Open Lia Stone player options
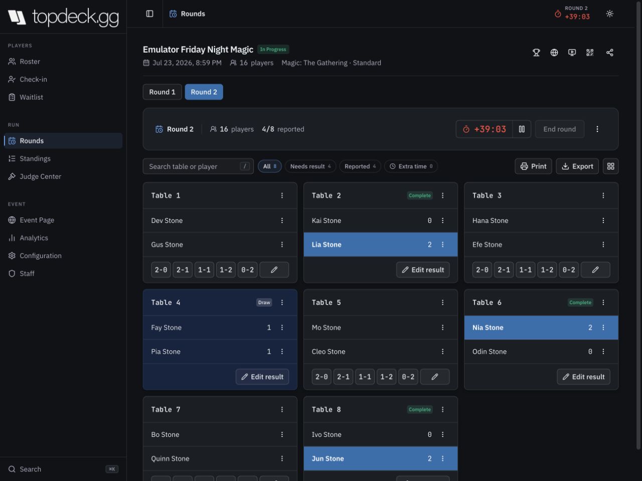 [442, 245]
